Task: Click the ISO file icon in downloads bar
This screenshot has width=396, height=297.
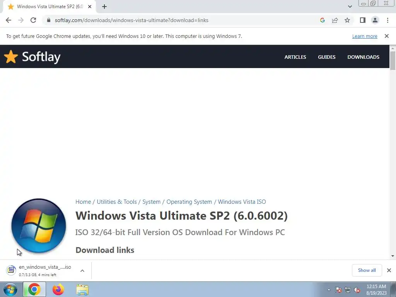Action: tap(11, 270)
